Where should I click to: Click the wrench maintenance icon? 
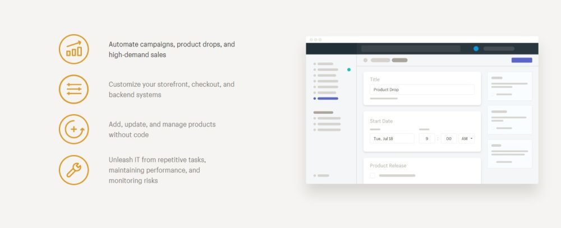[x=73, y=170]
